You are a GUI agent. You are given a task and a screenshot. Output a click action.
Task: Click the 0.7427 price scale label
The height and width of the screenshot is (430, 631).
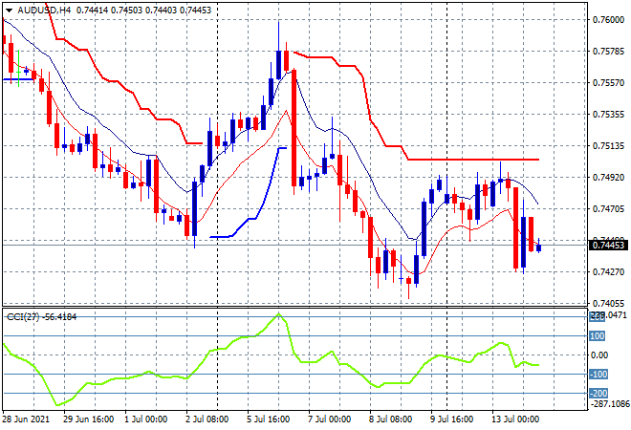tap(603, 272)
